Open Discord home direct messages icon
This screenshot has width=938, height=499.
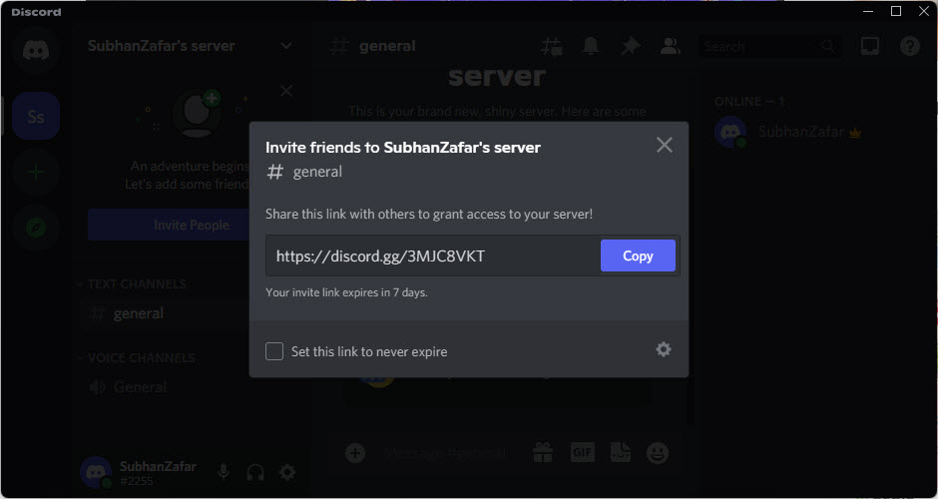36,50
